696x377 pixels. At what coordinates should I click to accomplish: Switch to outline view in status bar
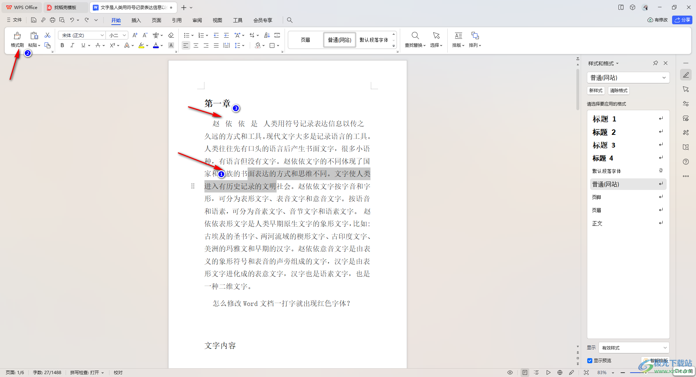pyautogui.click(x=536, y=372)
